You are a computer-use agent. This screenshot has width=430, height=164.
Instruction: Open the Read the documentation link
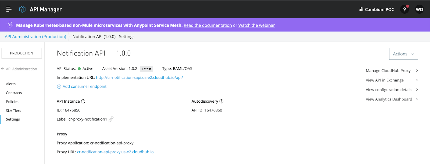[x=208, y=25]
